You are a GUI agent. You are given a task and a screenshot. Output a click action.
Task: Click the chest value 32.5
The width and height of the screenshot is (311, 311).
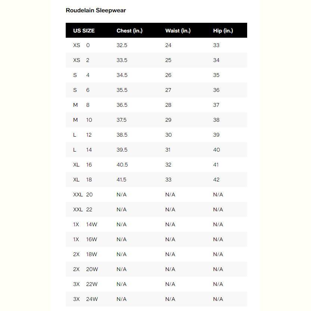point(122,45)
